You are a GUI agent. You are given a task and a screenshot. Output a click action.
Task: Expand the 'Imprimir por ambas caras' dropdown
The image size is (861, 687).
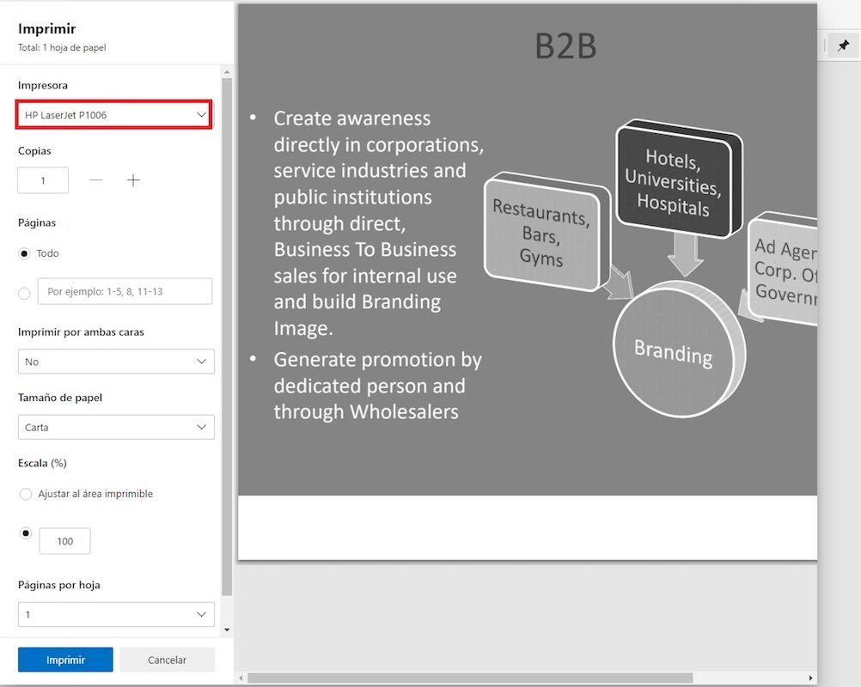(116, 362)
